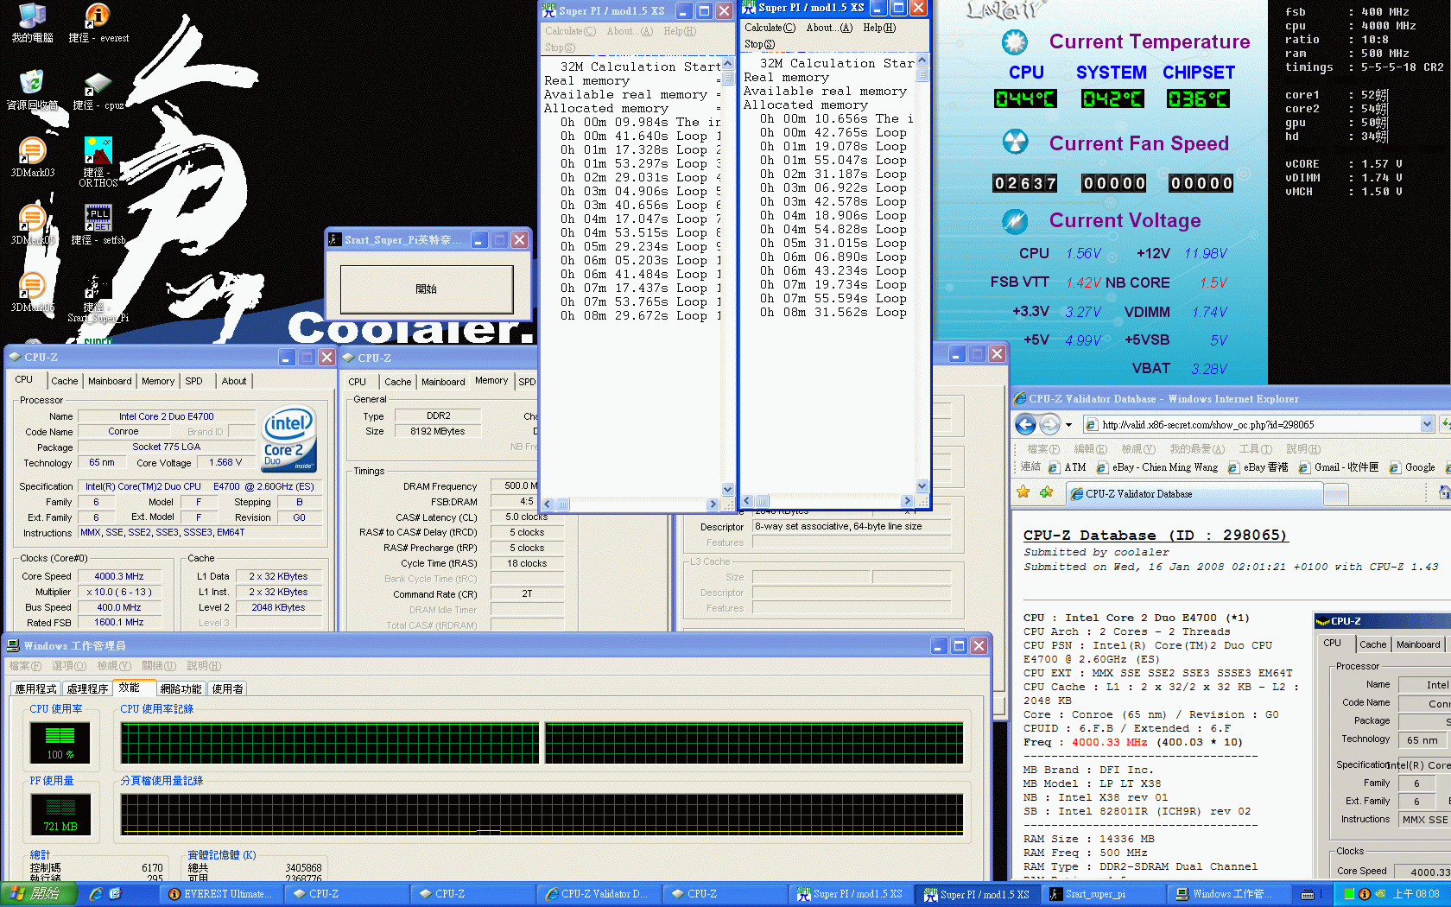Open the Google link in the links bar

(x=1412, y=467)
